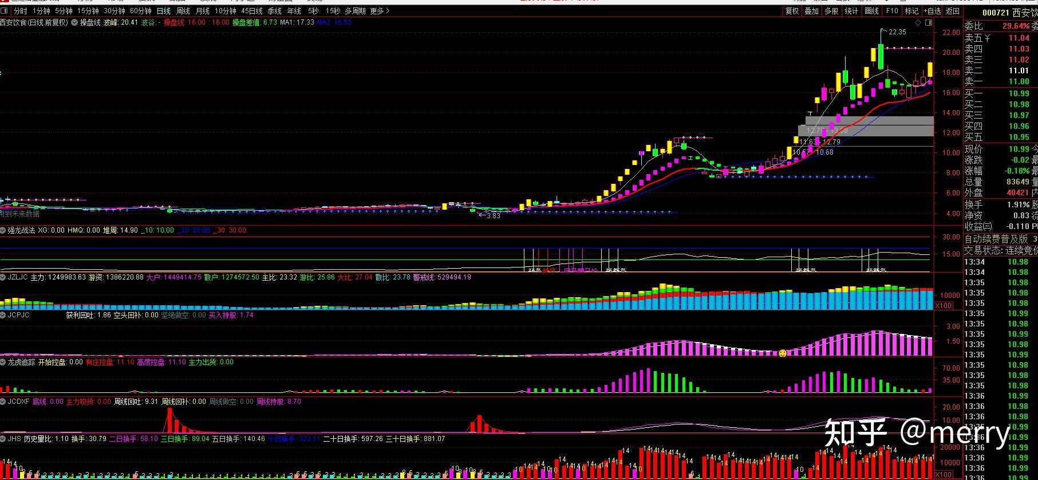
Task: Select the 5分钟 period
Action: pos(64,11)
